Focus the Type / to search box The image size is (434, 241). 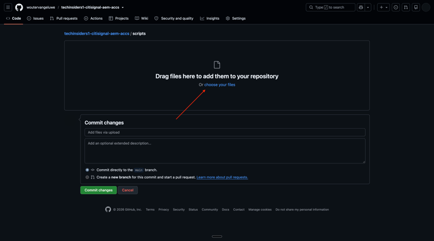[330, 8]
